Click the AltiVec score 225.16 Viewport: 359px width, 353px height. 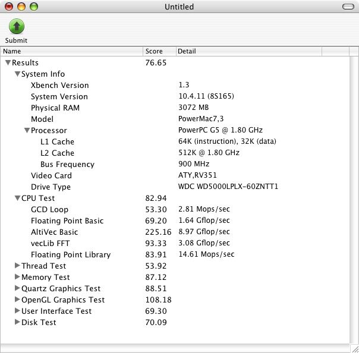coord(158,232)
